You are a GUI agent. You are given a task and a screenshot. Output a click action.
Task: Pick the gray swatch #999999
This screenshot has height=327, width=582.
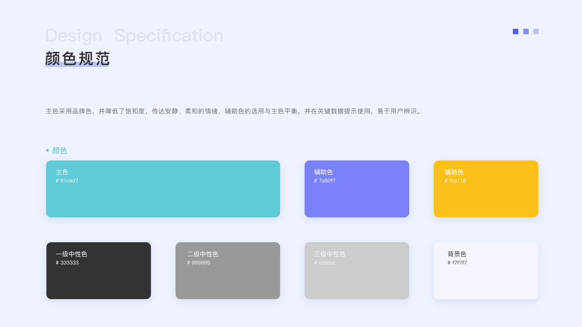pos(228,271)
